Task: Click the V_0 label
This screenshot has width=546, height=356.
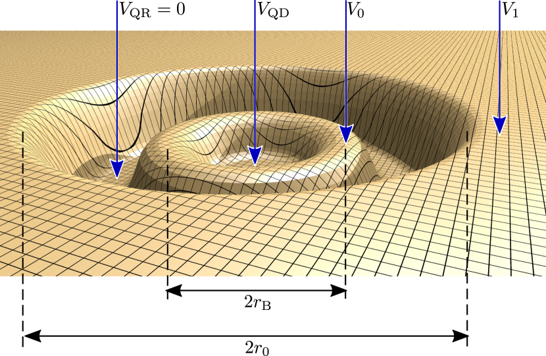Action: click(x=356, y=10)
